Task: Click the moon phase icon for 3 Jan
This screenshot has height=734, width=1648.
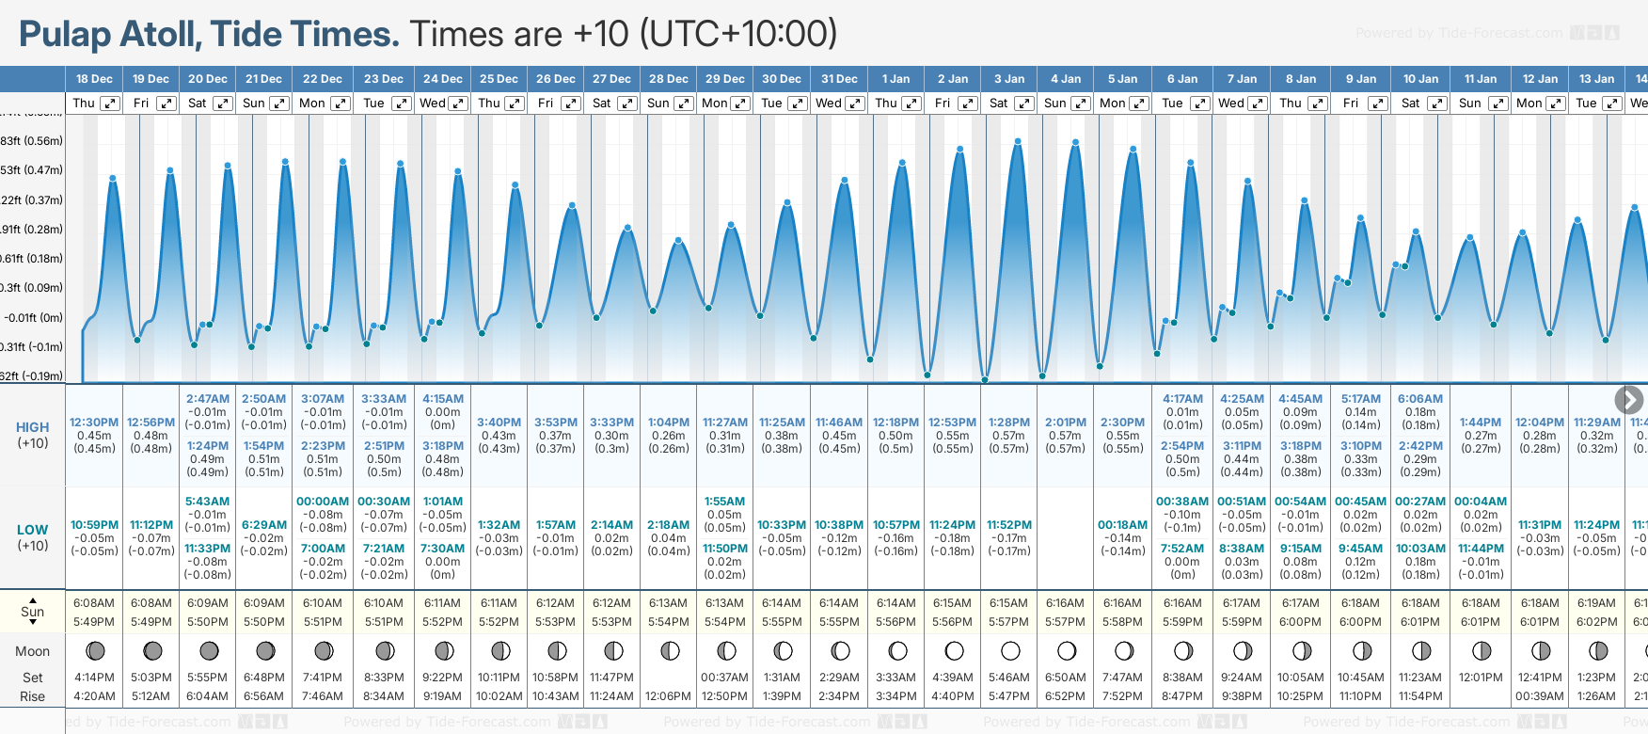Action: click(x=1010, y=651)
